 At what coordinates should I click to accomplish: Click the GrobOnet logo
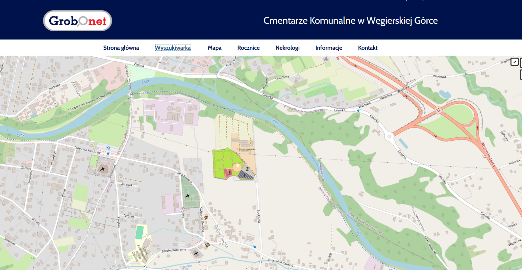[78, 21]
